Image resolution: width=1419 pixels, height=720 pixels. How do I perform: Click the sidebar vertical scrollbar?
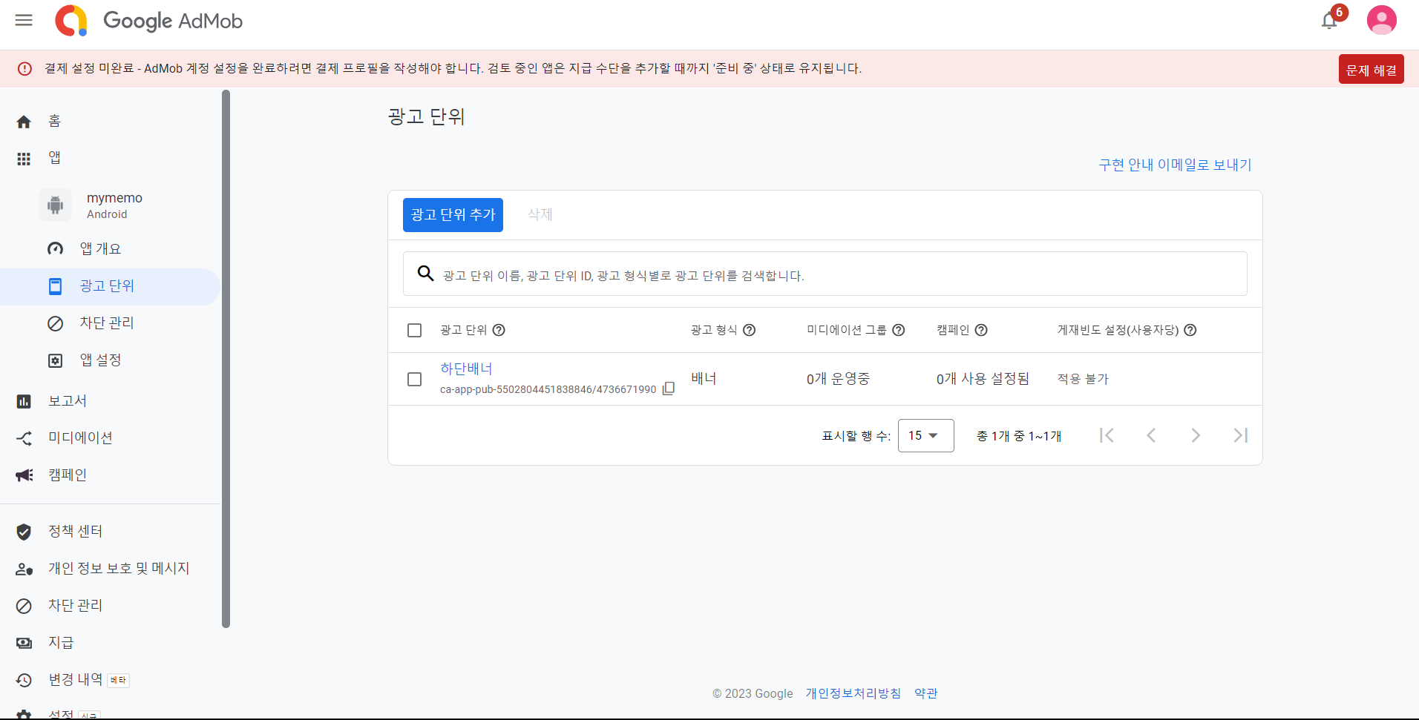pyautogui.click(x=226, y=359)
